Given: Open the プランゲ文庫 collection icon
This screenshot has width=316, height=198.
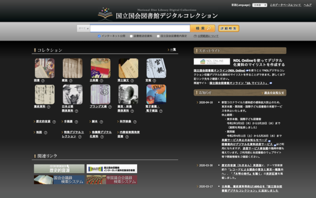Looking at the screenshot, I should tap(100, 94).
